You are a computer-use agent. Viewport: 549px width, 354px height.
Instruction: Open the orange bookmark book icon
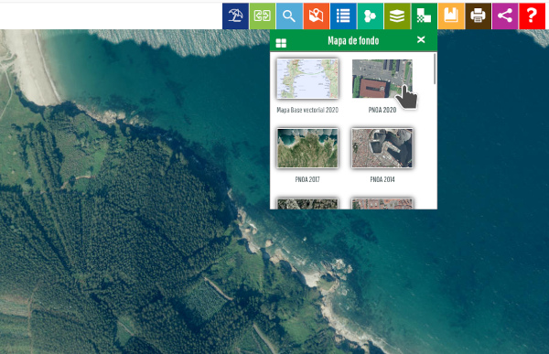tap(451, 16)
